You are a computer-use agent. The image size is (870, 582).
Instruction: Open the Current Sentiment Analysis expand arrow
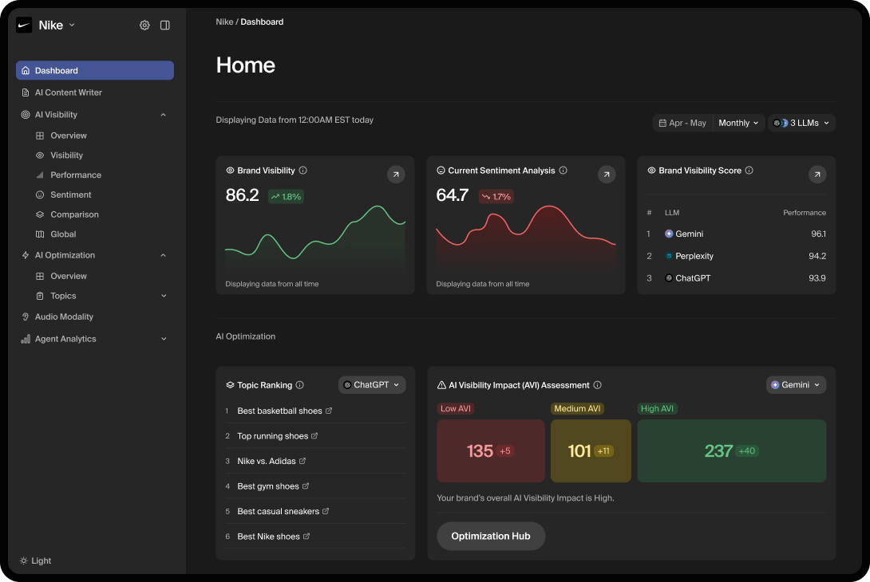coord(607,174)
